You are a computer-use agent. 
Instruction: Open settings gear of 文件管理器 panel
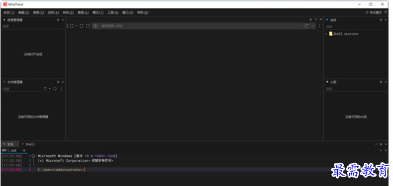tap(58, 82)
